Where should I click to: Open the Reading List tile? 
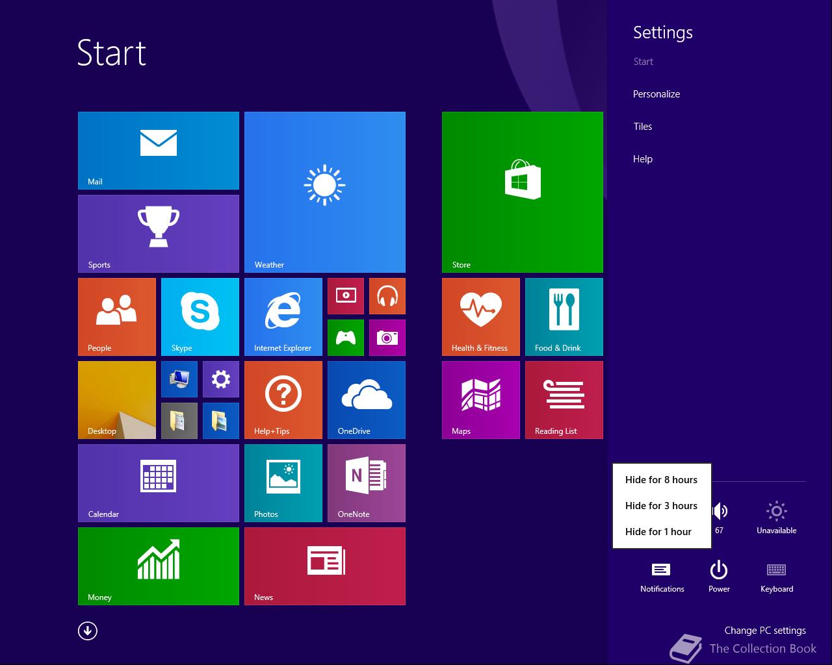564,400
